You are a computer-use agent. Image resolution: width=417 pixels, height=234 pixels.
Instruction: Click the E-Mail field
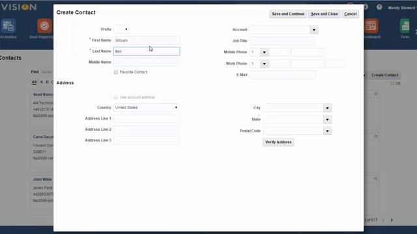coord(282,75)
